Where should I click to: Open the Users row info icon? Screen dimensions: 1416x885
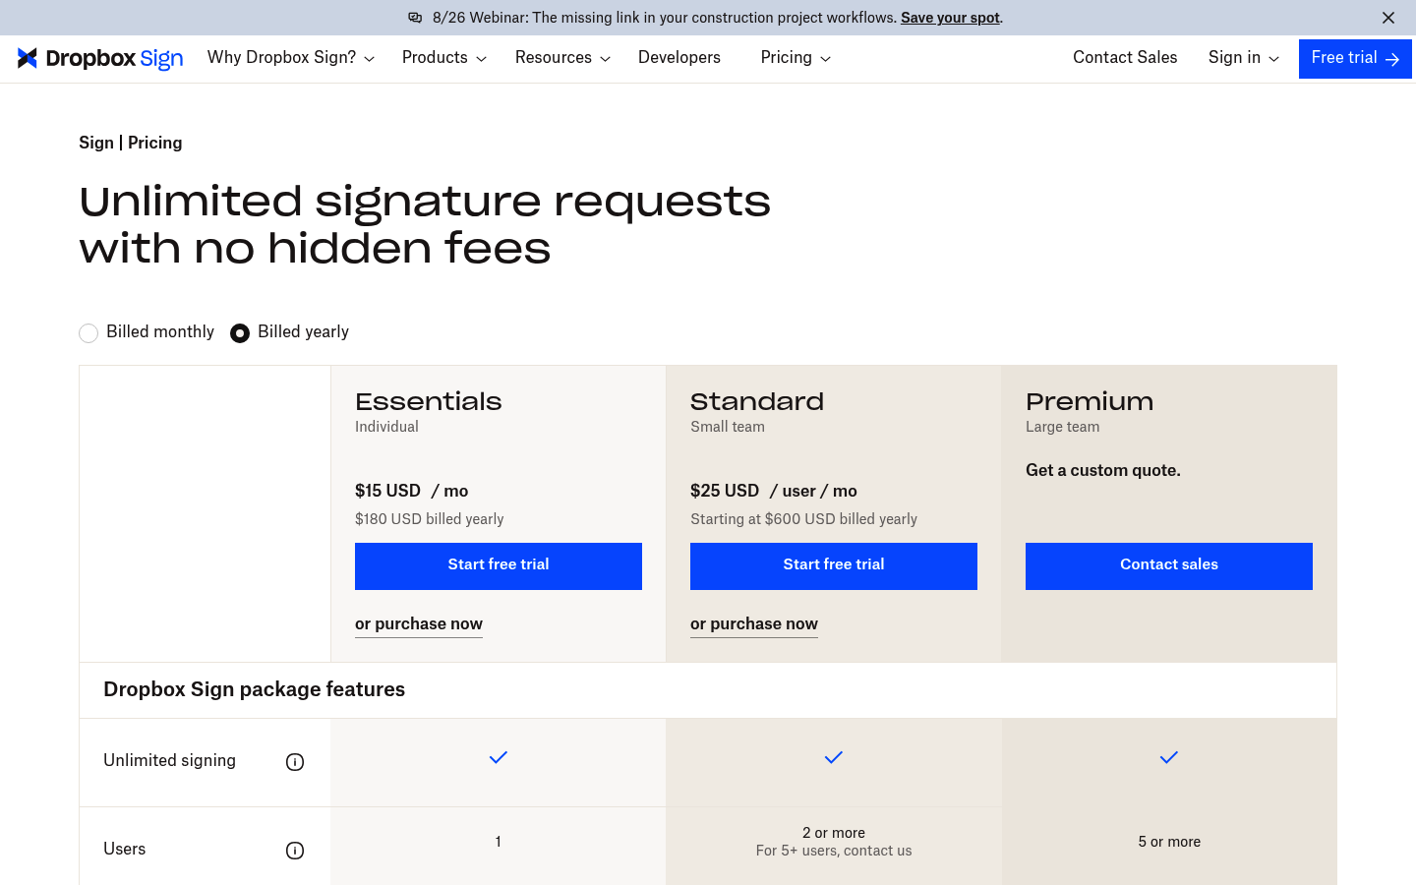coord(295,851)
